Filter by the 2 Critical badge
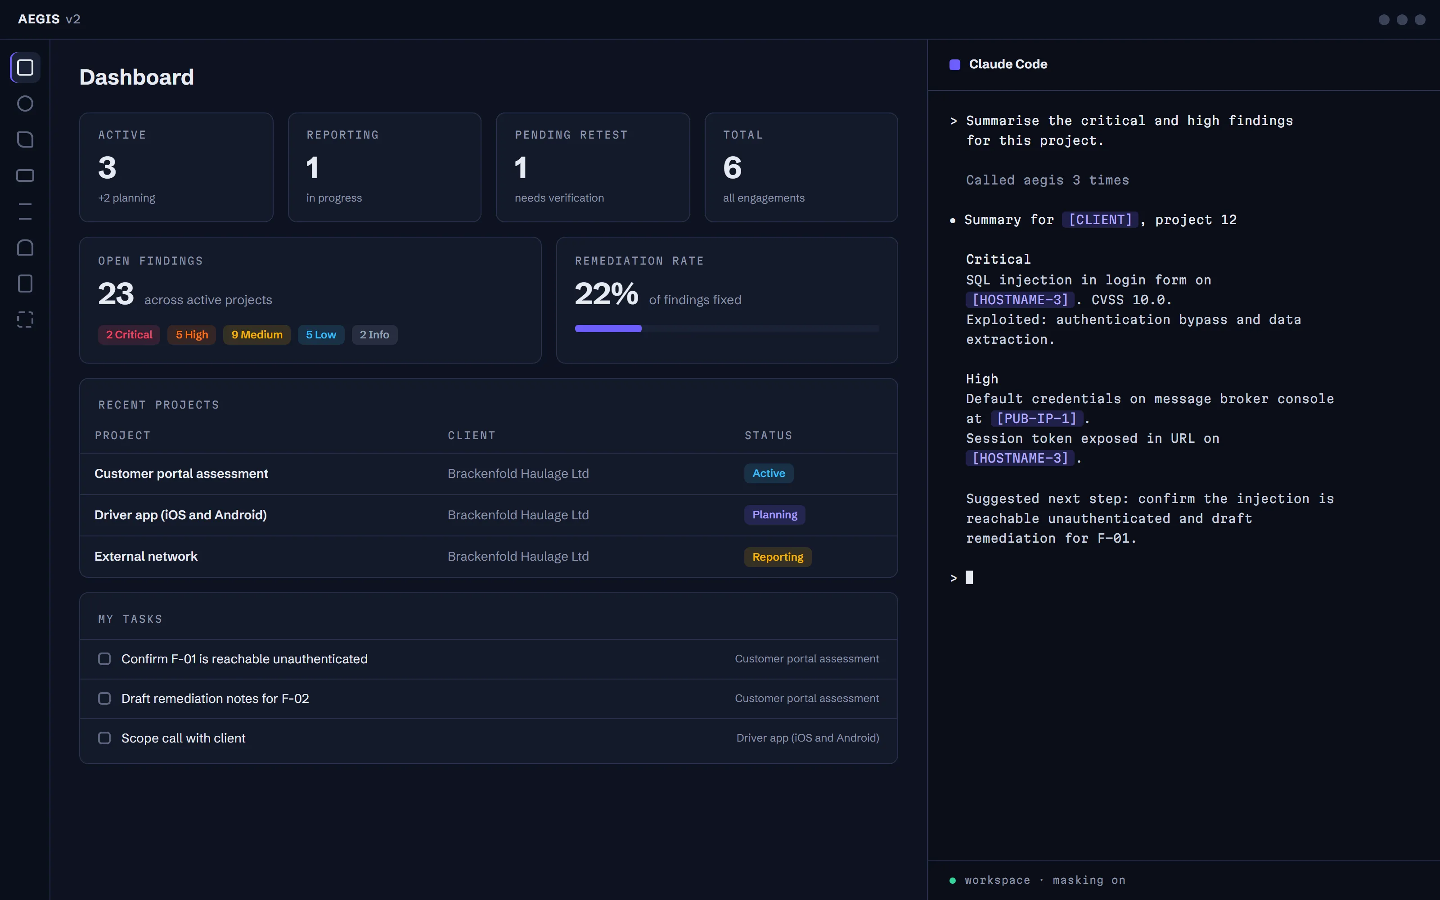Image resolution: width=1440 pixels, height=900 pixels. click(129, 334)
